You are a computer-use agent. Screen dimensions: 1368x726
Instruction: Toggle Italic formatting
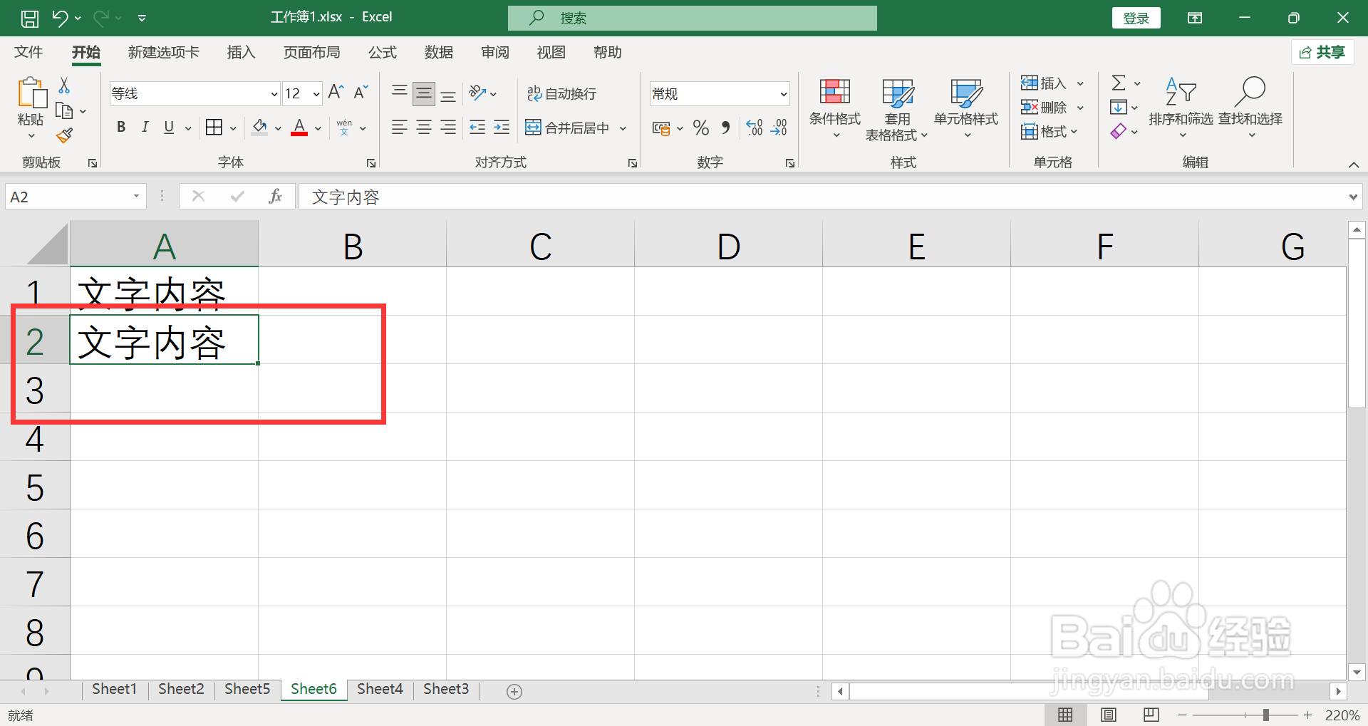145,128
